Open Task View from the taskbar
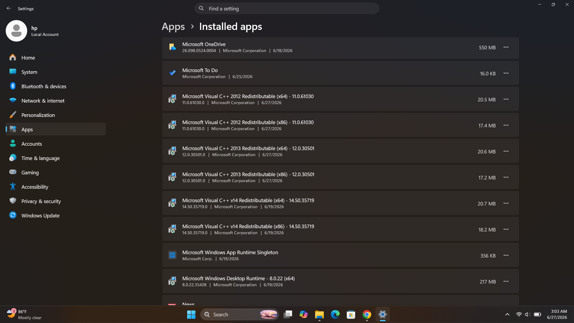 coord(288,315)
